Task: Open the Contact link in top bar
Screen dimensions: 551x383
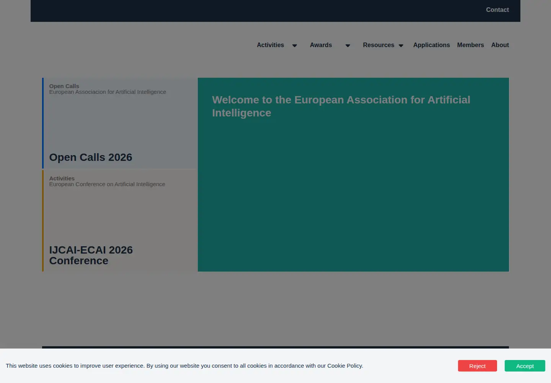Action: pos(497,10)
